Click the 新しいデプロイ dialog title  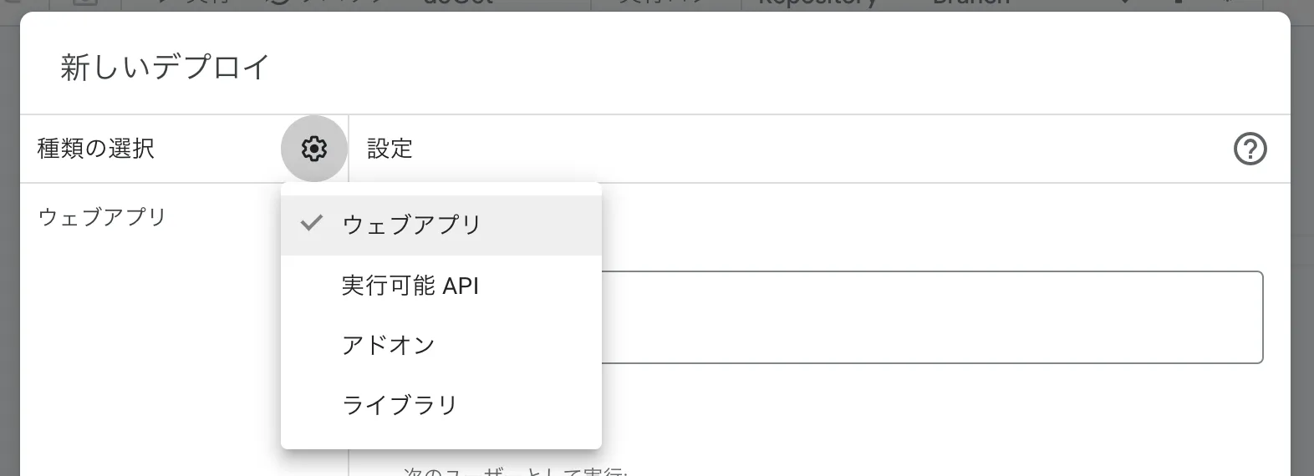pos(165,67)
